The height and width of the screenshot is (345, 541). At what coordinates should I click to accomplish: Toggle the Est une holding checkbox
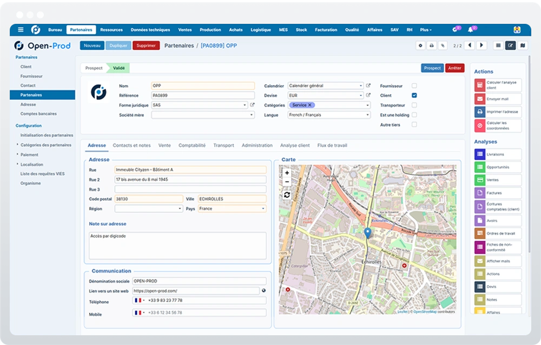tap(414, 115)
